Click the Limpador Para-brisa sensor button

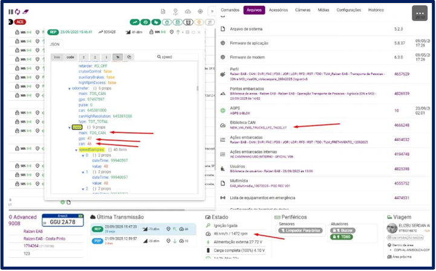[x=299, y=231]
